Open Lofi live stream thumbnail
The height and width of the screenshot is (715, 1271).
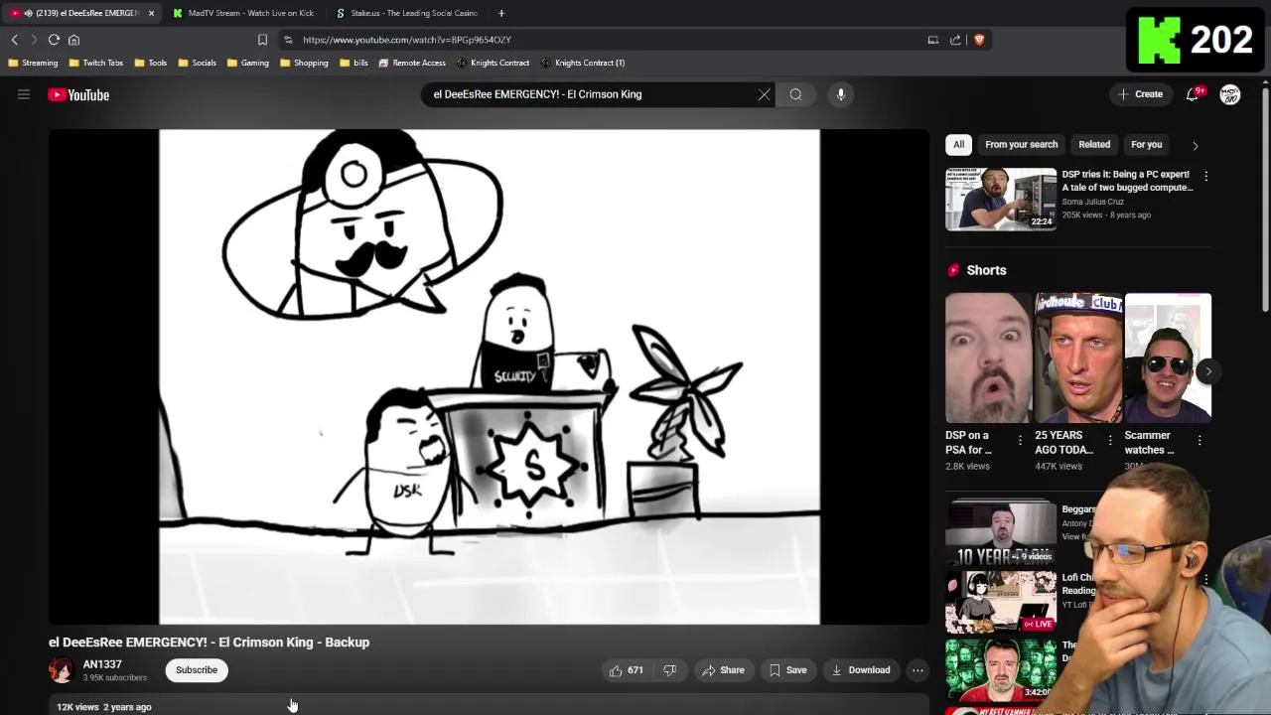pos(1000,602)
